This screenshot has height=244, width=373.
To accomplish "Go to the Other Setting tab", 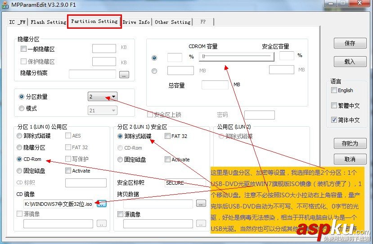I will coord(173,22).
